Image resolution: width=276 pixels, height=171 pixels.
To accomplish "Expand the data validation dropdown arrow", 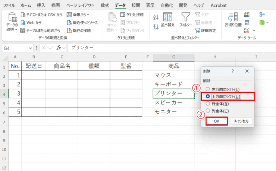I will pos(254,31).
